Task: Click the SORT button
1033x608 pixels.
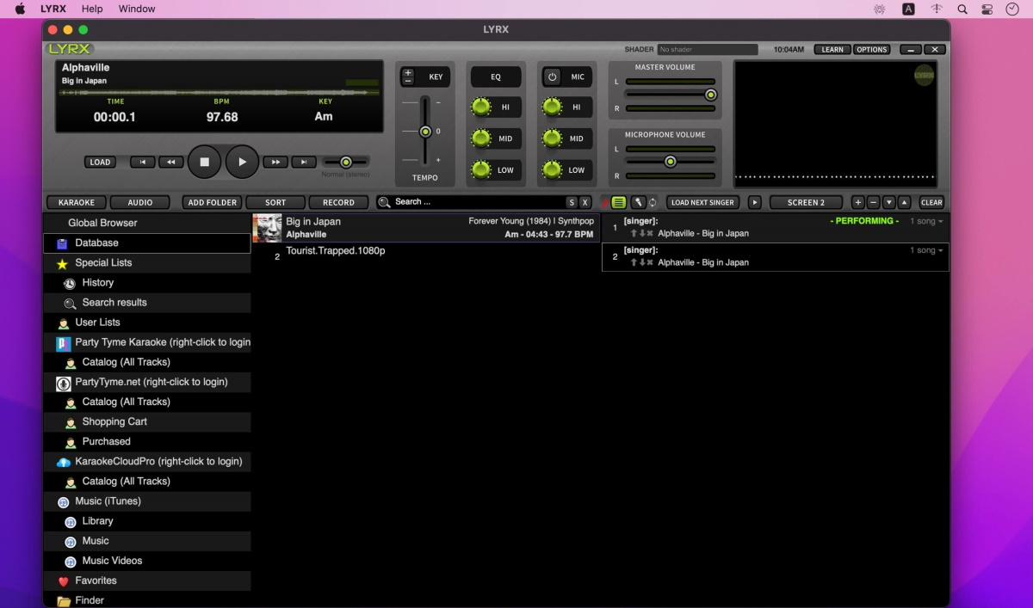Action: point(275,203)
